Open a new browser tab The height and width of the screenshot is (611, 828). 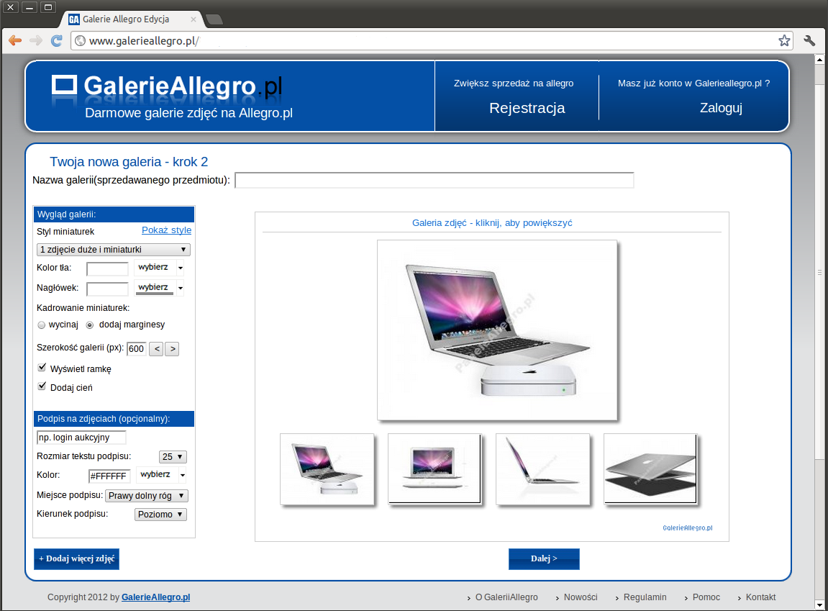pos(214,19)
